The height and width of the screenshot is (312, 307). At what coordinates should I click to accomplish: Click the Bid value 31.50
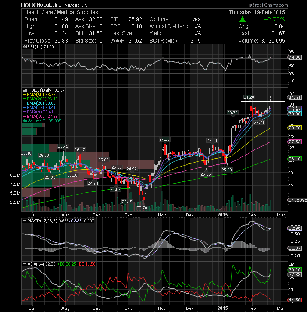(x=96, y=33)
